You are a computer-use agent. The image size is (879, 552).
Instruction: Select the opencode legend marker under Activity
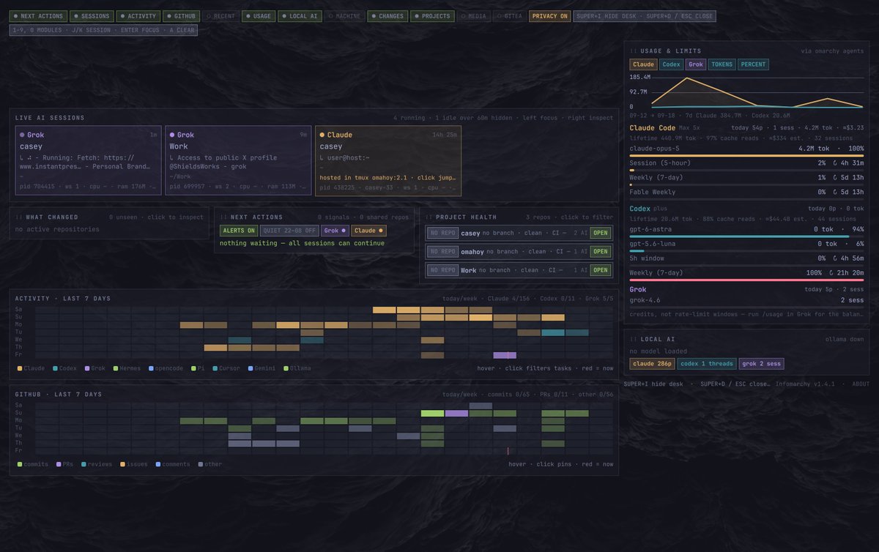tap(151, 368)
